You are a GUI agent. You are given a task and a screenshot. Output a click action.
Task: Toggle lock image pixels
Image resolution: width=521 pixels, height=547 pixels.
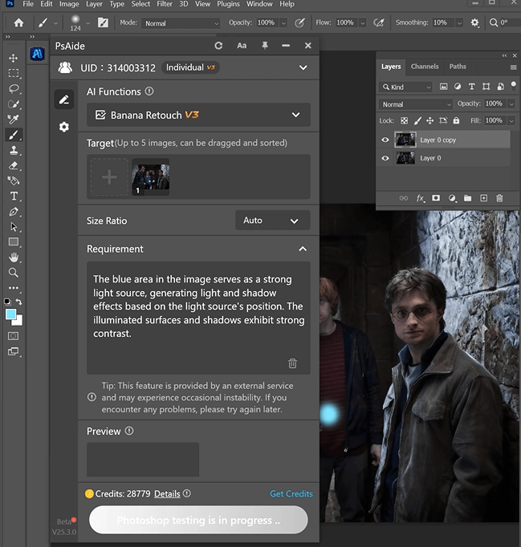(417, 120)
